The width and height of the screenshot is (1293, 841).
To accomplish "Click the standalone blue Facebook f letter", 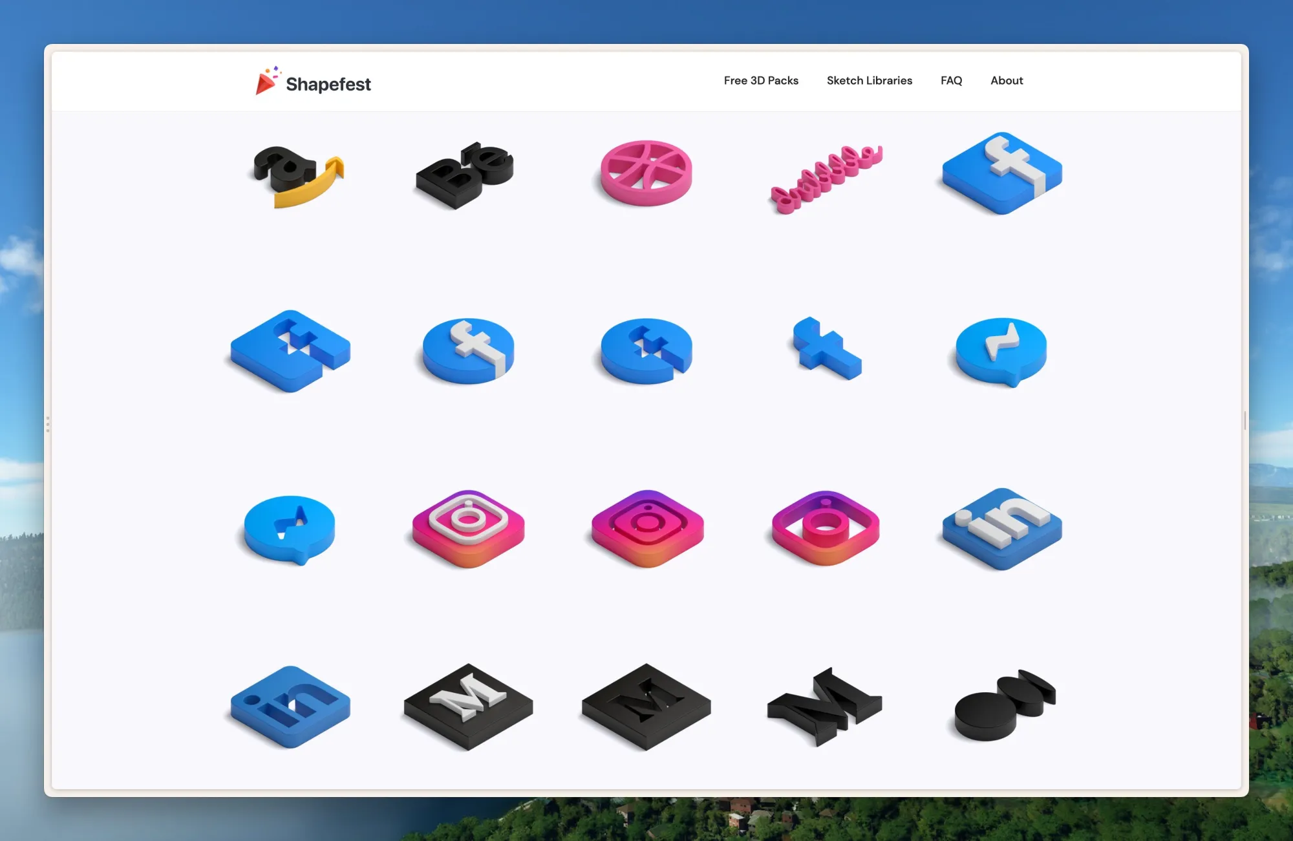I will [x=826, y=349].
